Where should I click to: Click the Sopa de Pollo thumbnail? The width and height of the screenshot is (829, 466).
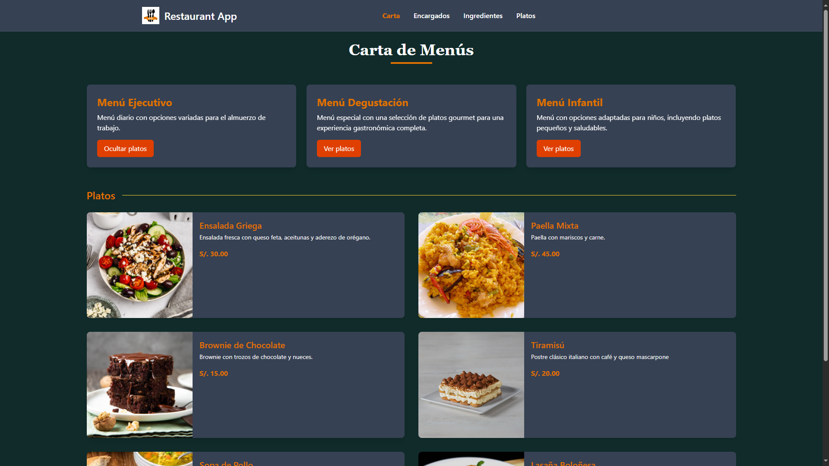tap(139, 459)
